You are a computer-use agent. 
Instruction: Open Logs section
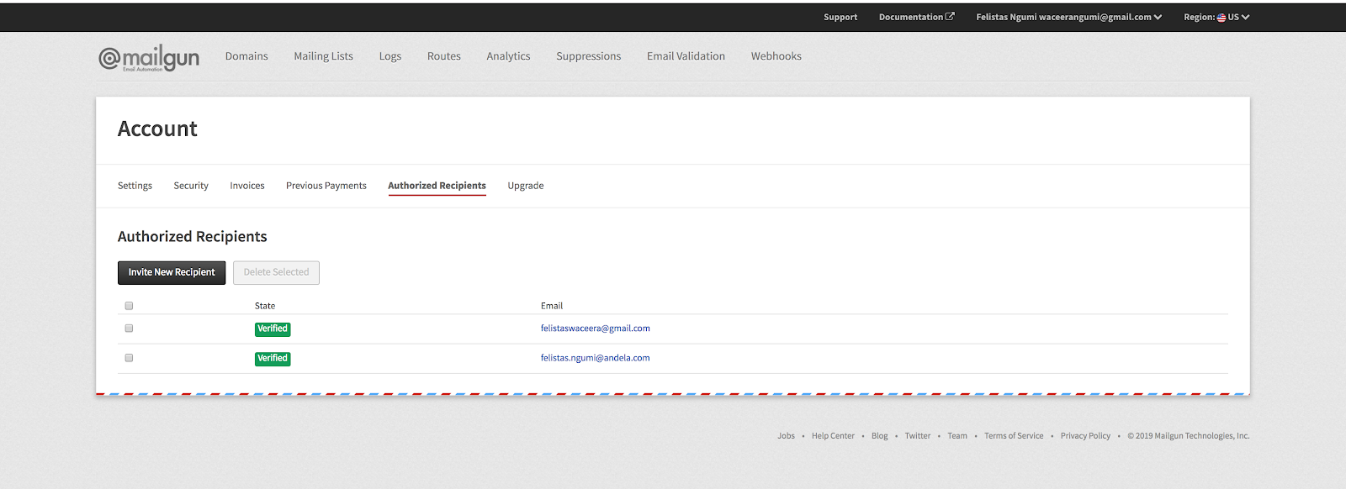389,56
